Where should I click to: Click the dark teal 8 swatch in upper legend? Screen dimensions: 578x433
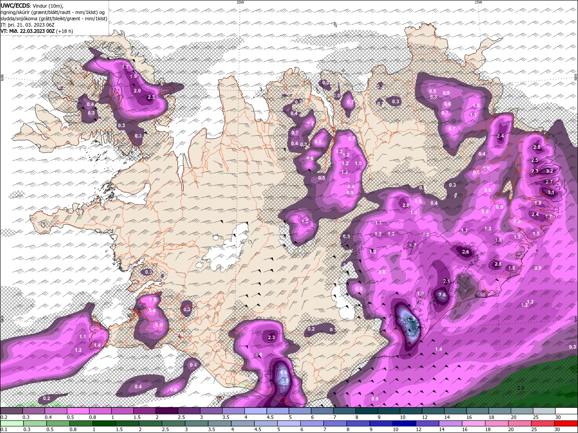point(367,411)
